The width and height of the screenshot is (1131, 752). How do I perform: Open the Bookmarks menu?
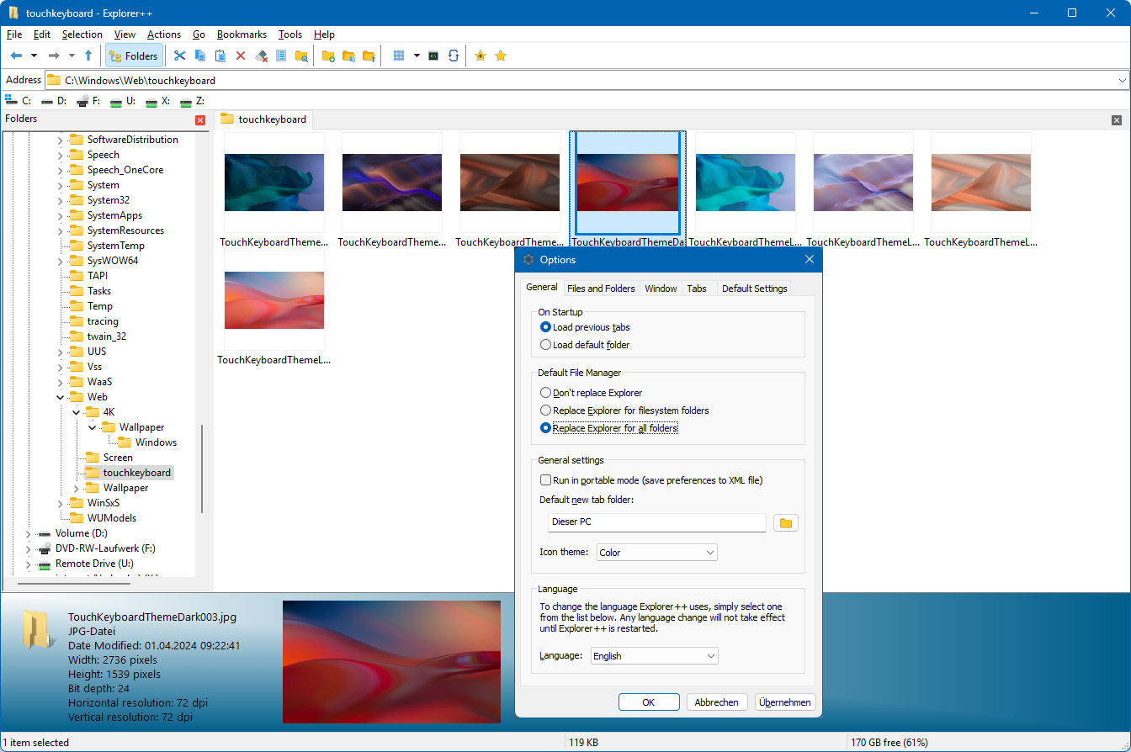tap(242, 34)
